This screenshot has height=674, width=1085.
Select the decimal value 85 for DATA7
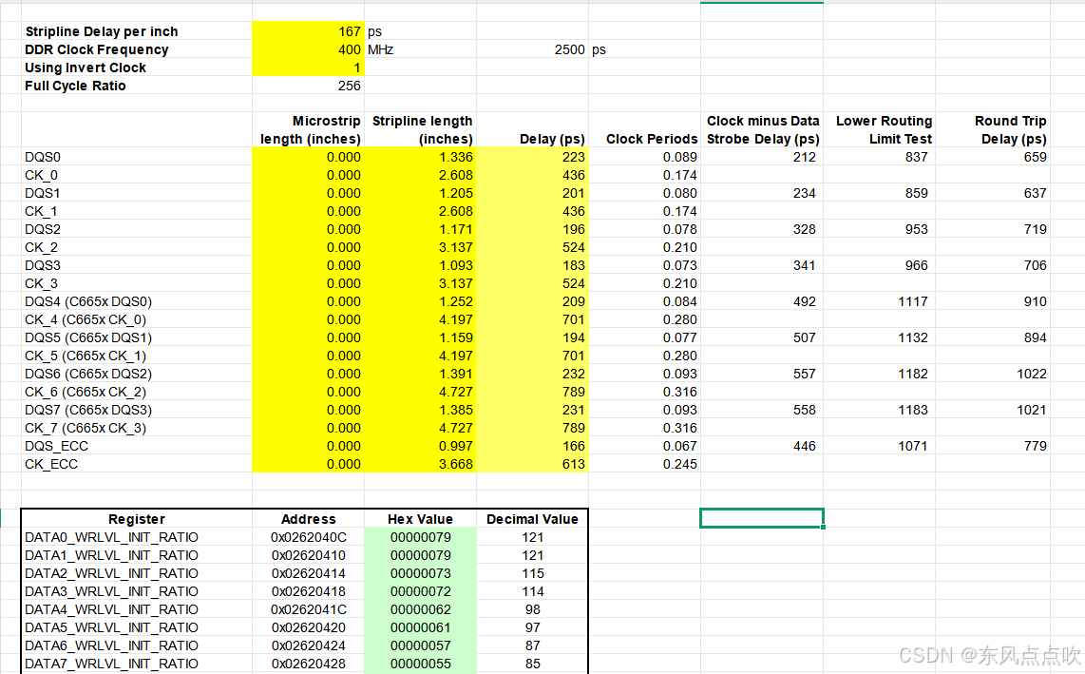click(x=532, y=664)
